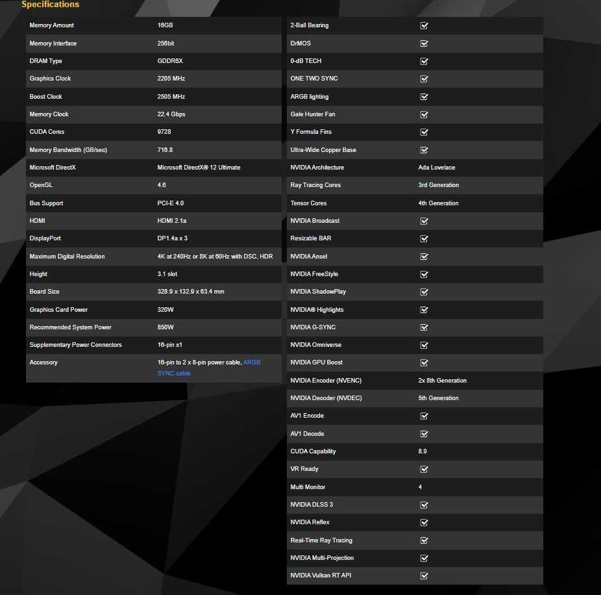Select the 16GB memory amount value
Image resolution: width=601 pixels, height=595 pixels.
[165, 25]
